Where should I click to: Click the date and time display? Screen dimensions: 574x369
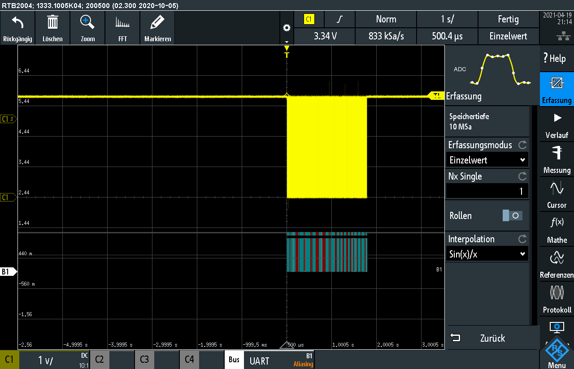(557, 18)
